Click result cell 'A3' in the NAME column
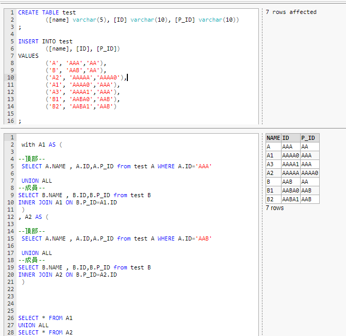The height and width of the screenshot is (336, 346). (x=273, y=164)
